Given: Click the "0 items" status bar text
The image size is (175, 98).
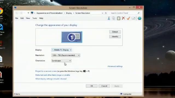Looking at the screenshot, I should 17,94.
